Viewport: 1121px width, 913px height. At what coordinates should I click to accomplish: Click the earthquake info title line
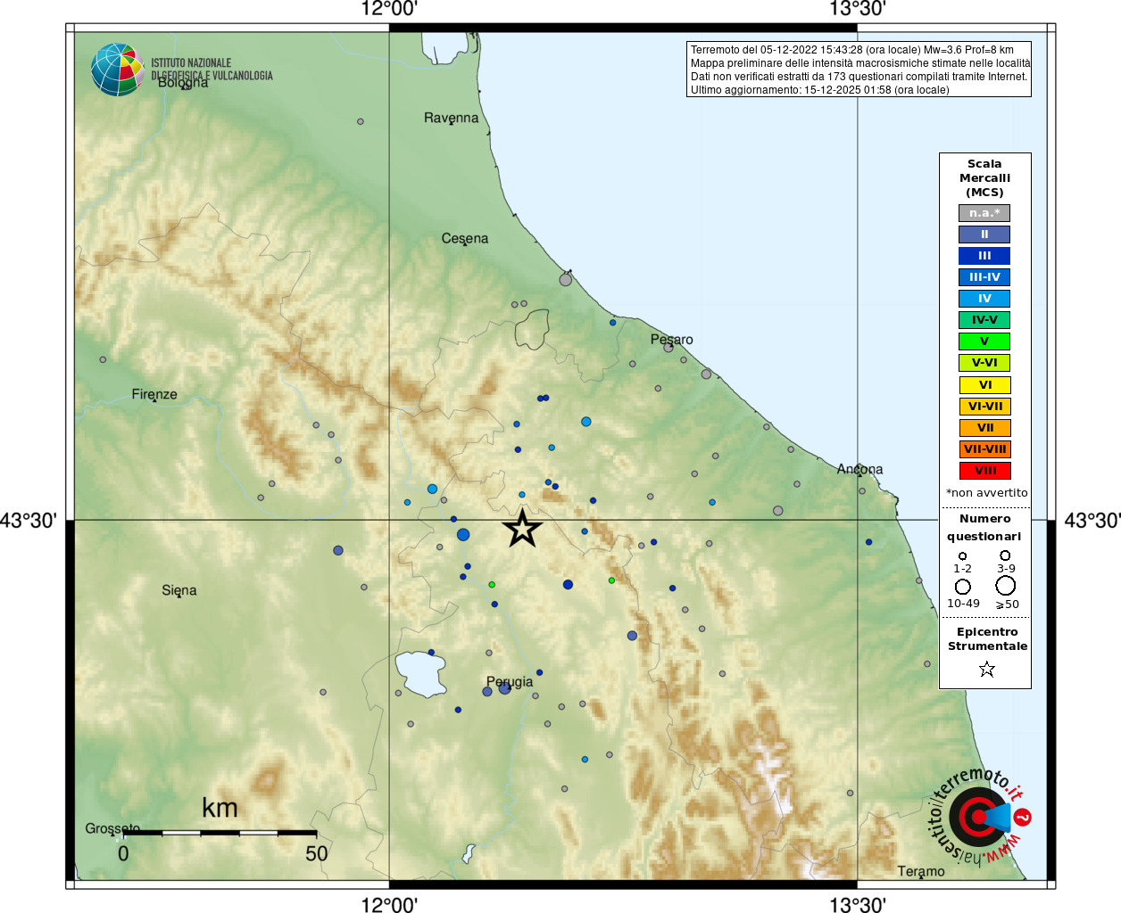pos(851,50)
